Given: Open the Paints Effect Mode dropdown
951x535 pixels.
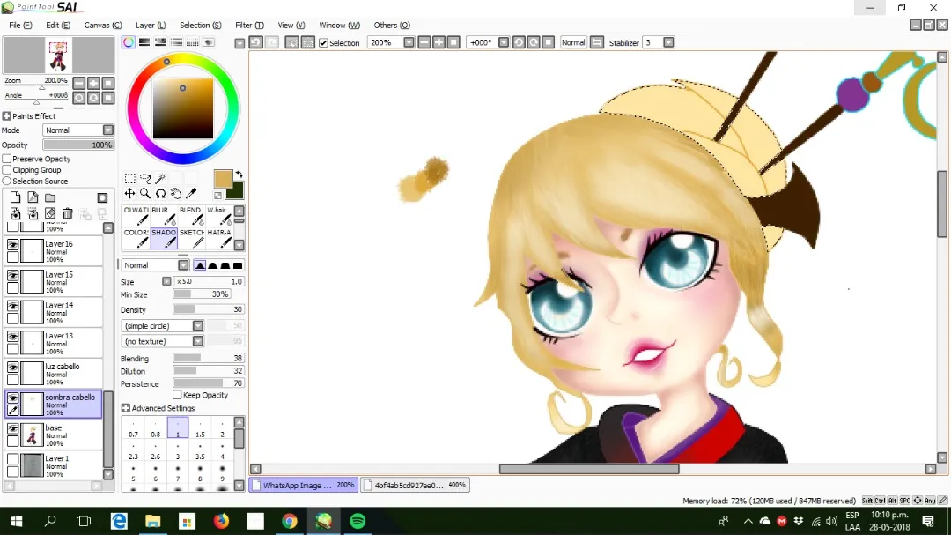Looking at the screenshot, I should tap(78, 130).
